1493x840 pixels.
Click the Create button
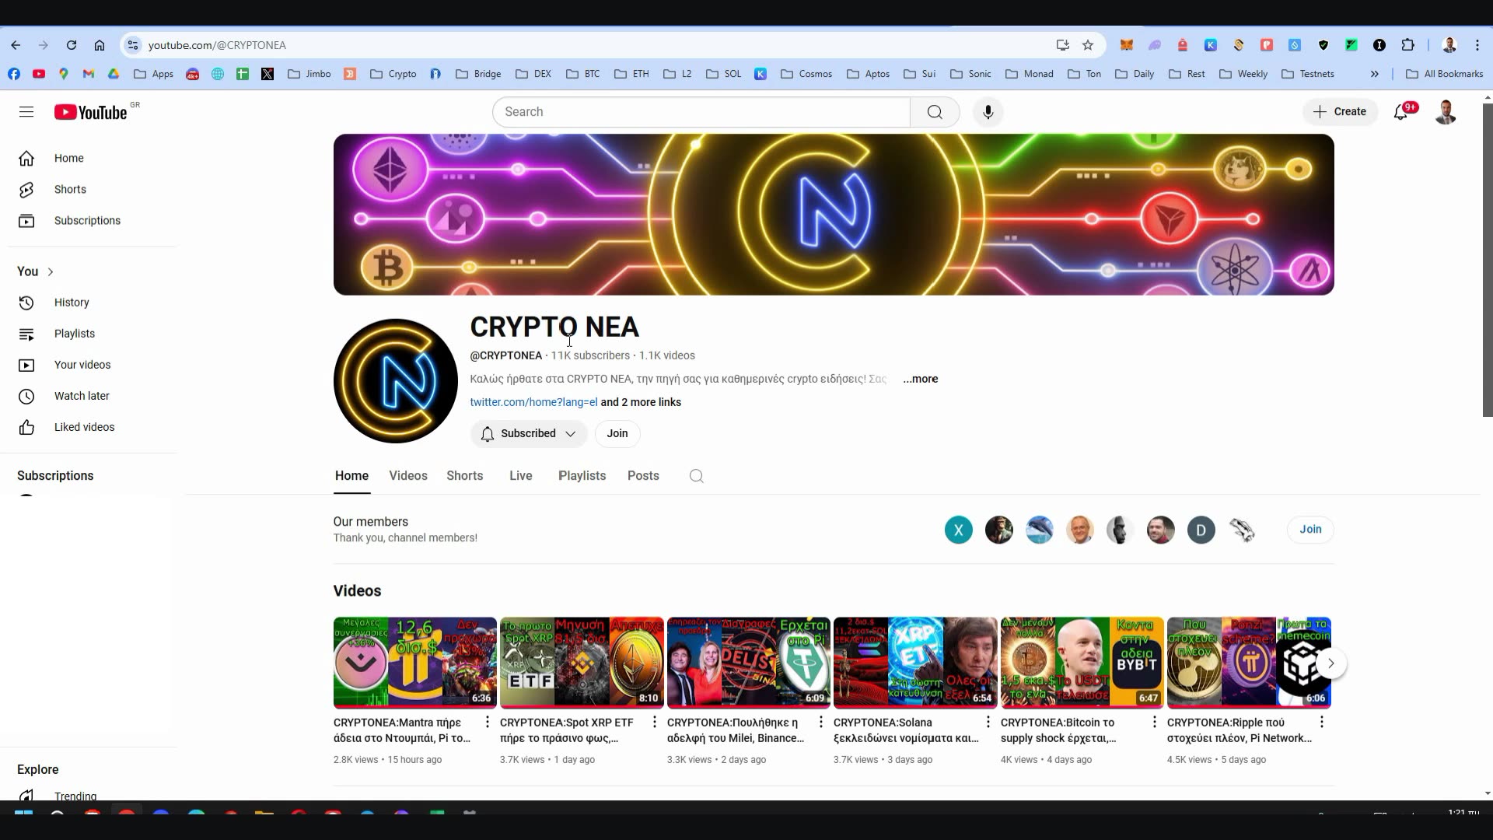1340,112
